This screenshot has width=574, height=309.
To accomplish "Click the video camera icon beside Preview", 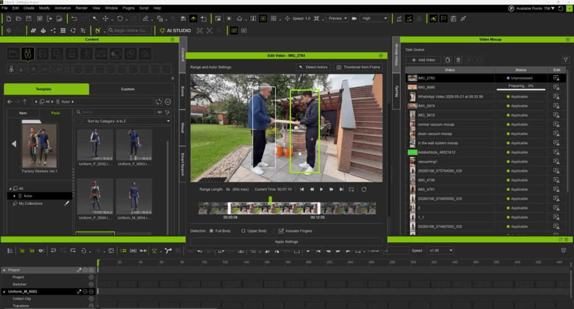I will 354,19.
